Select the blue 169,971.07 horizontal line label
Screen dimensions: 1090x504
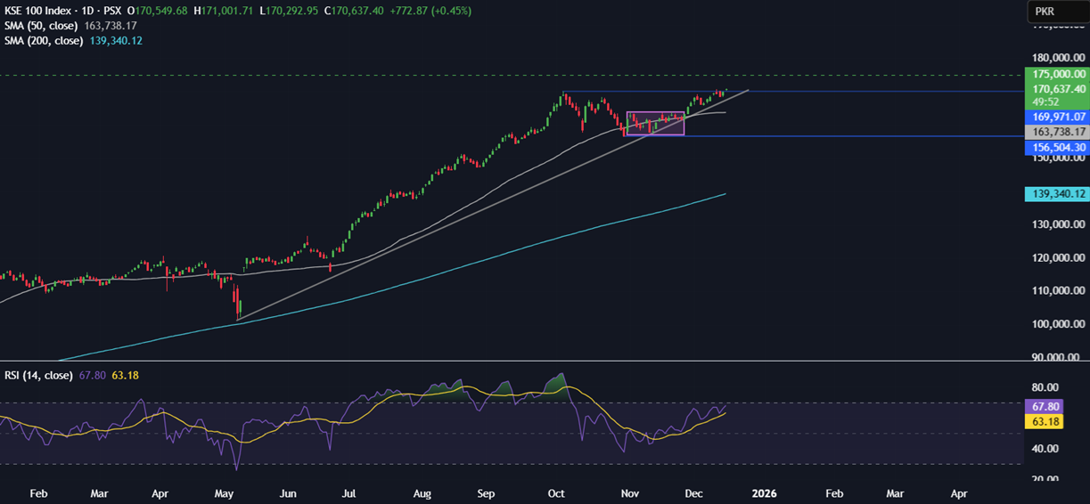1058,117
